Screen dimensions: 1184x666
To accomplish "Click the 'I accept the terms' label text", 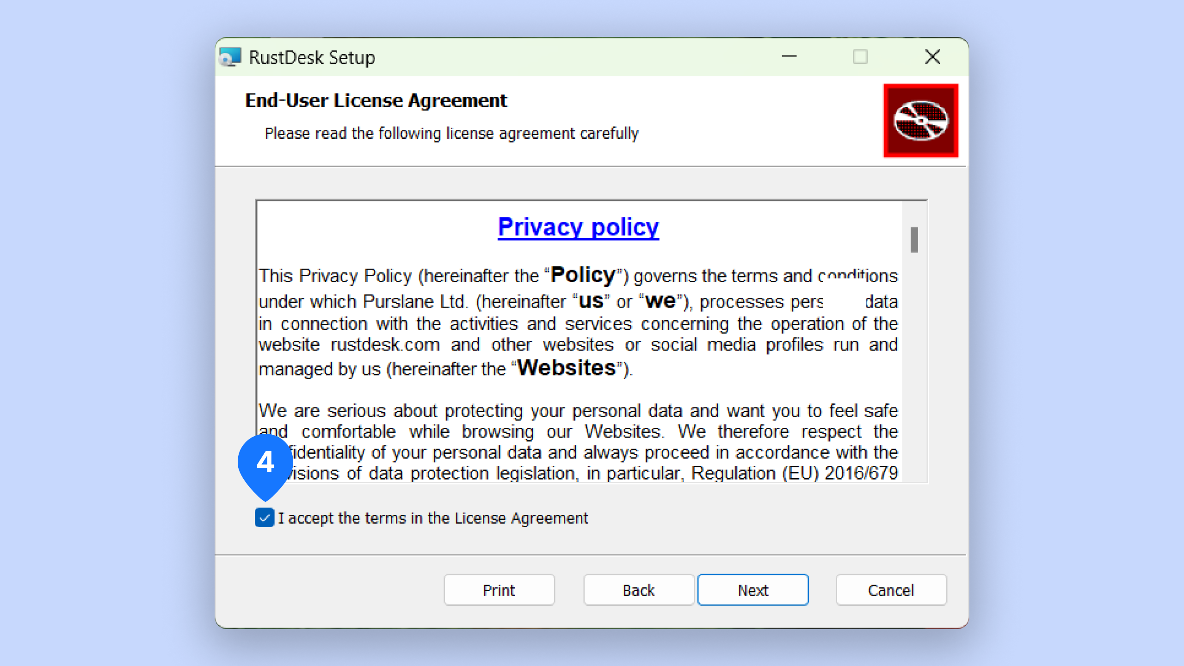I will [433, 518].
